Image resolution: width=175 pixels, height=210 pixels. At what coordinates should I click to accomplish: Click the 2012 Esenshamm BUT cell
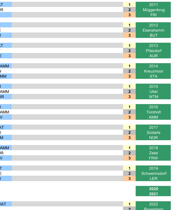(x=153, y=30)
